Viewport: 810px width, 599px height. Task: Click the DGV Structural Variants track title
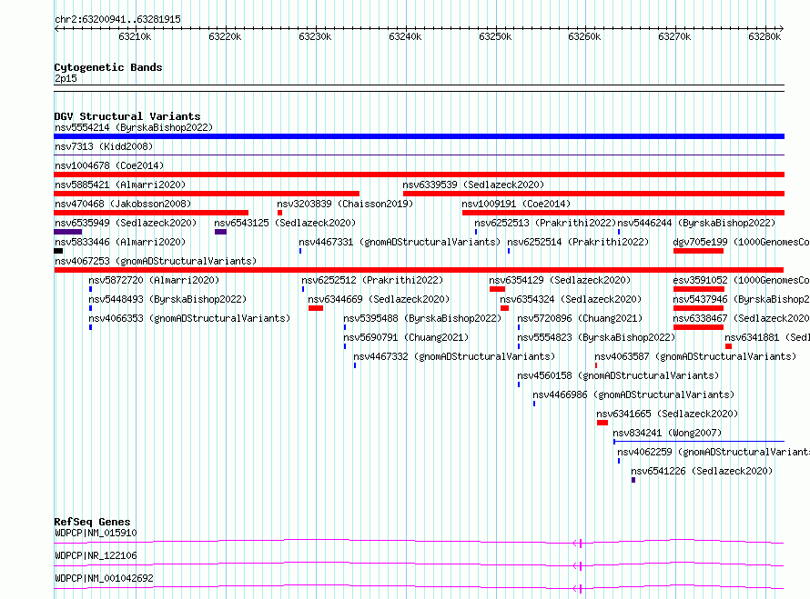coord(127,116)
